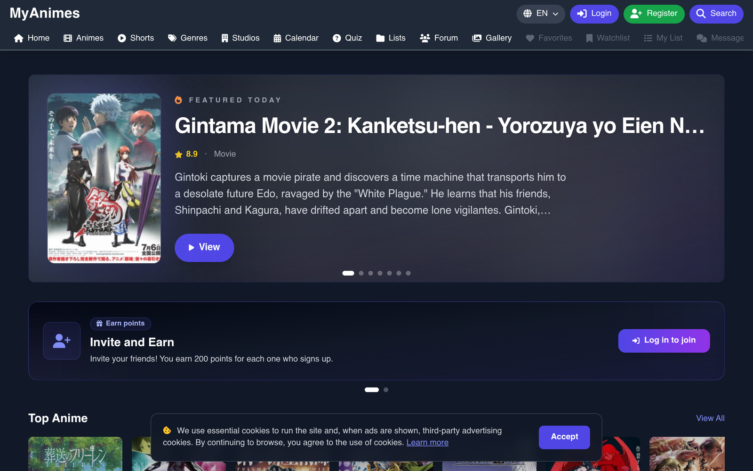Open the Calendar menu item
753x471 pixels.
point(296,38)
